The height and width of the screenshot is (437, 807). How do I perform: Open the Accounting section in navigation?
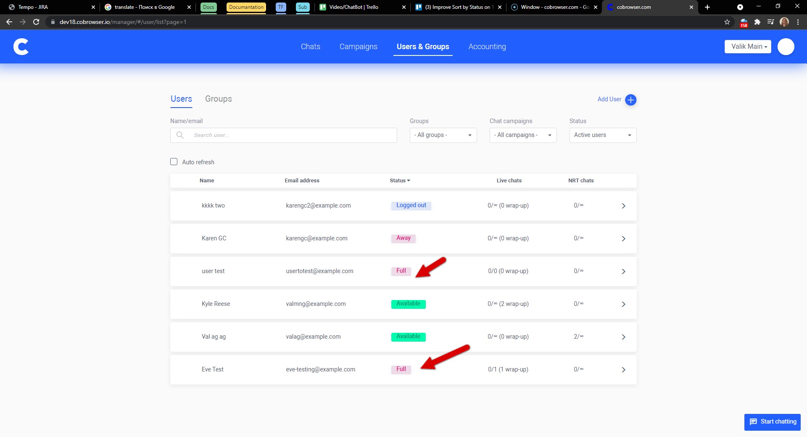tap(487, 47)
